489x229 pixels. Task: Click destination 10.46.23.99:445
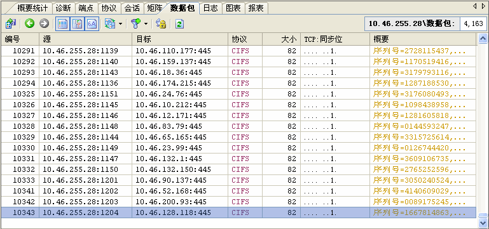click(169, 148)
